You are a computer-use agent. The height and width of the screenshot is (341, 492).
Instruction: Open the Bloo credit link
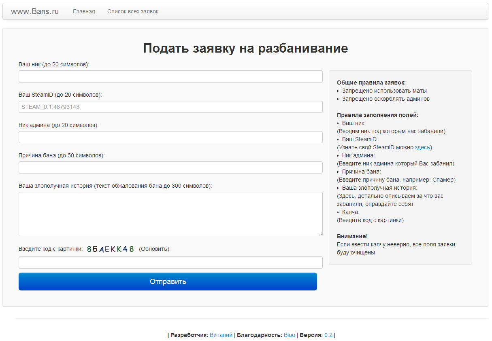tap(290, 335)
